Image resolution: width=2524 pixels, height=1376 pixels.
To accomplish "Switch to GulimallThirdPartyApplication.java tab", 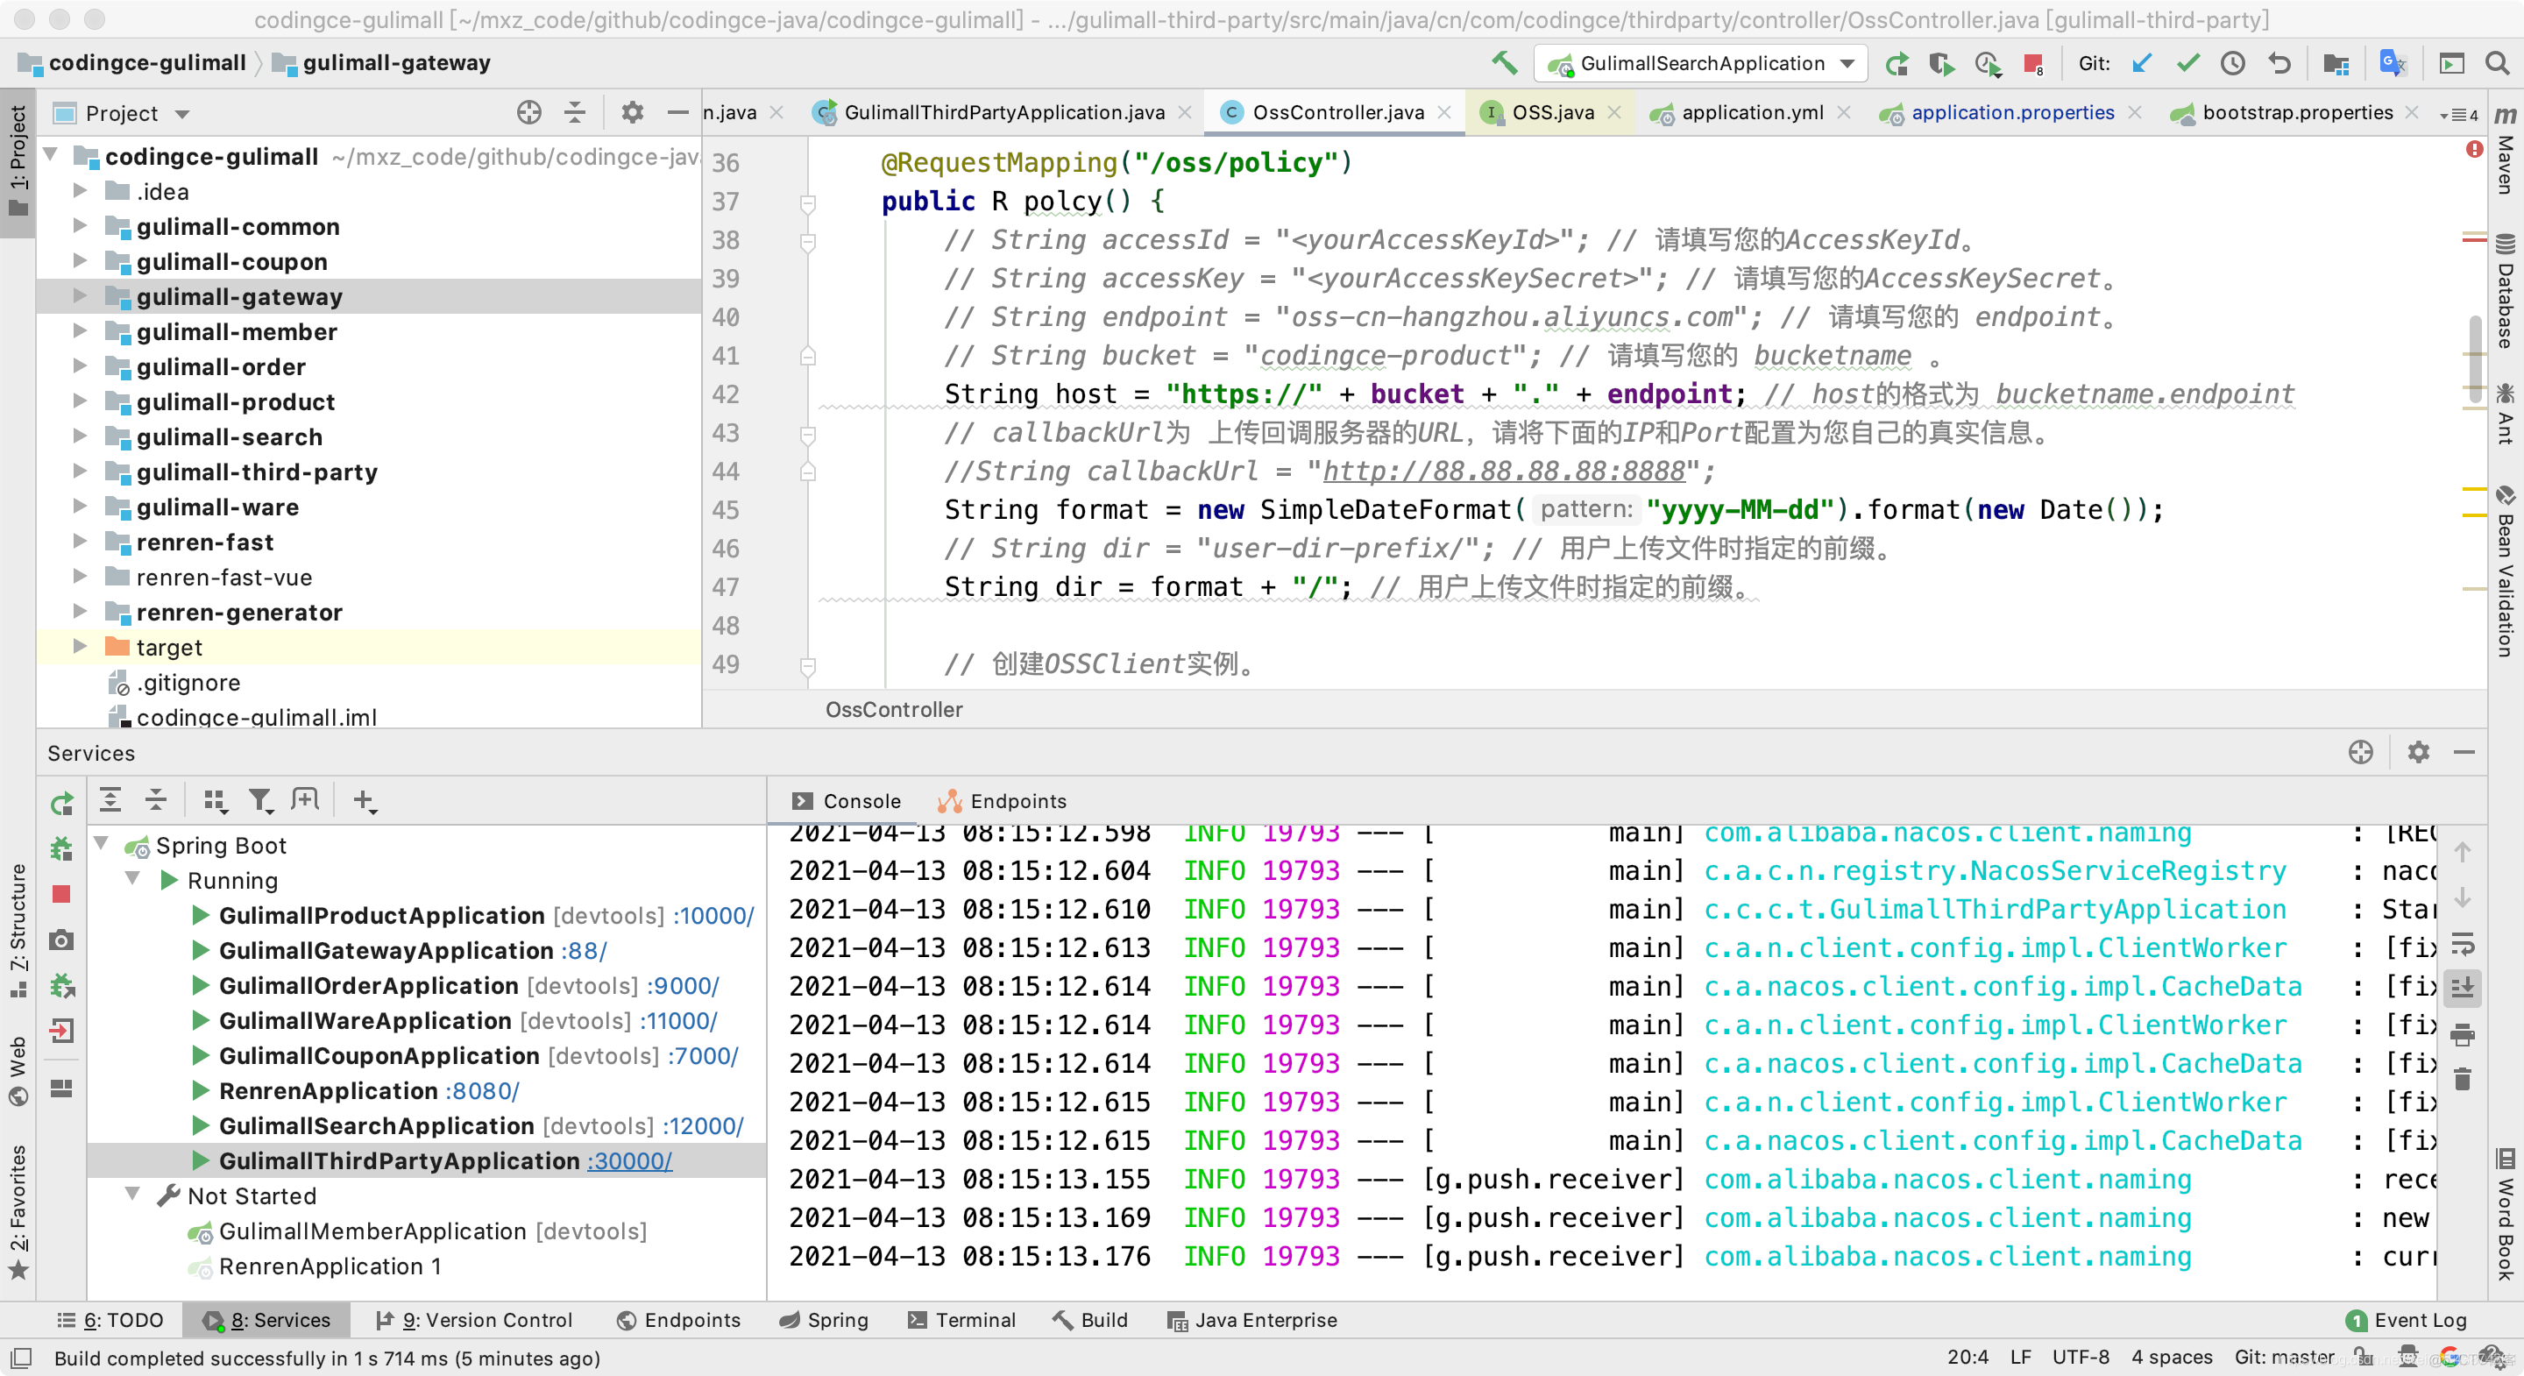I will [x=1003, y=113].
